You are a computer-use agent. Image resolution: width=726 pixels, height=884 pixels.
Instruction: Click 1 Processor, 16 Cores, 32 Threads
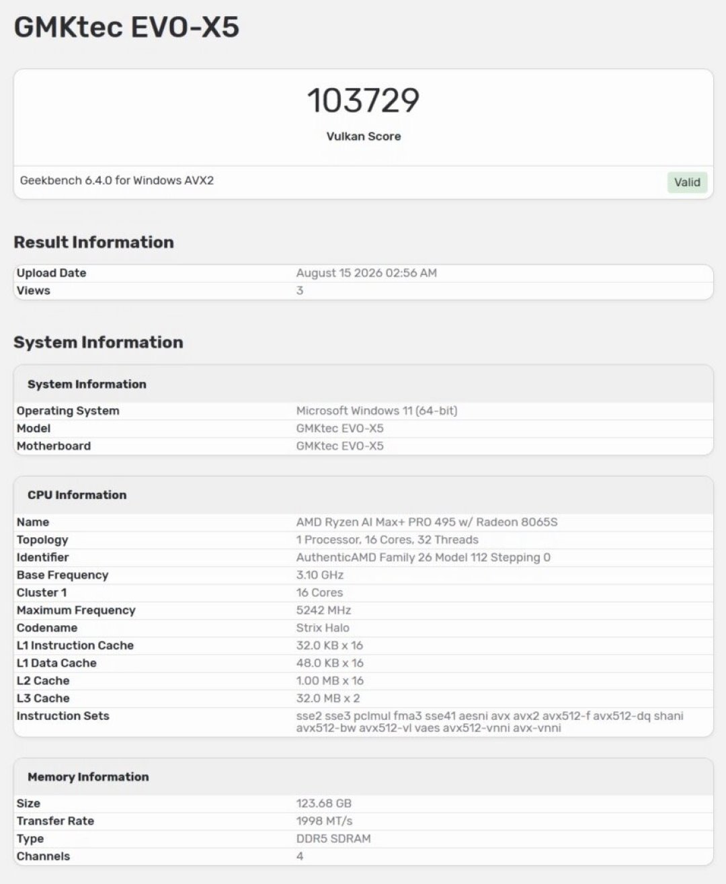tap(387, 540)
